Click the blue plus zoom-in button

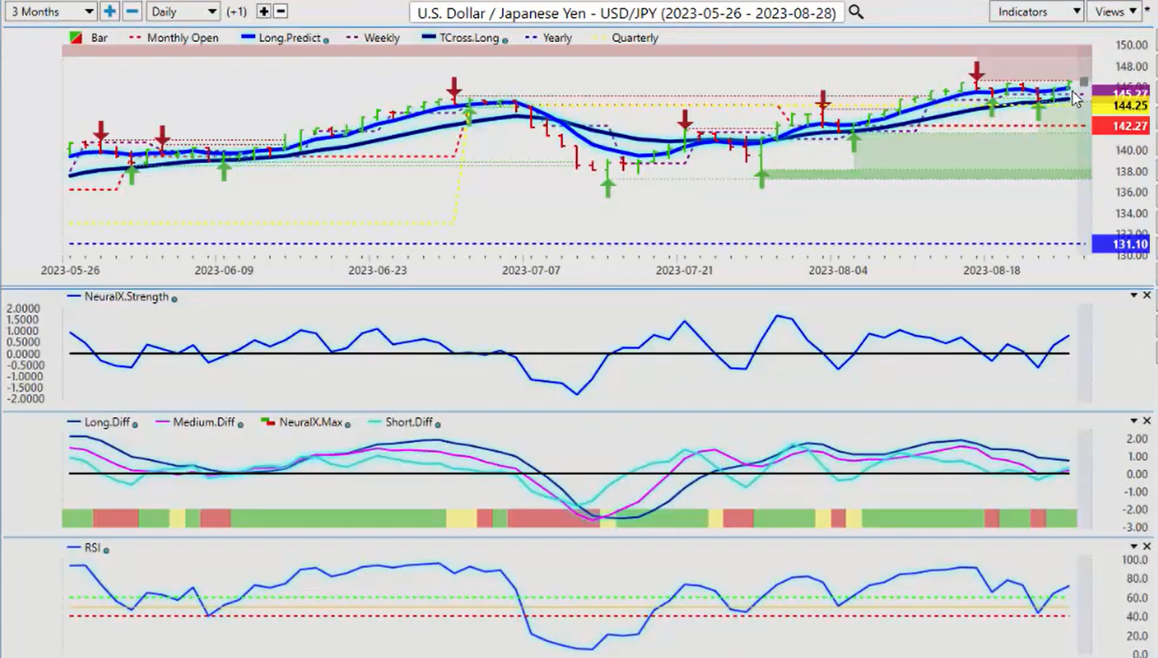[110, 11]
